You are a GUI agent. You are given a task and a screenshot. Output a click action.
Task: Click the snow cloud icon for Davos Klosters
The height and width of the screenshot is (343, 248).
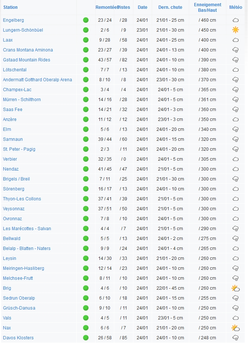[236, 338]
